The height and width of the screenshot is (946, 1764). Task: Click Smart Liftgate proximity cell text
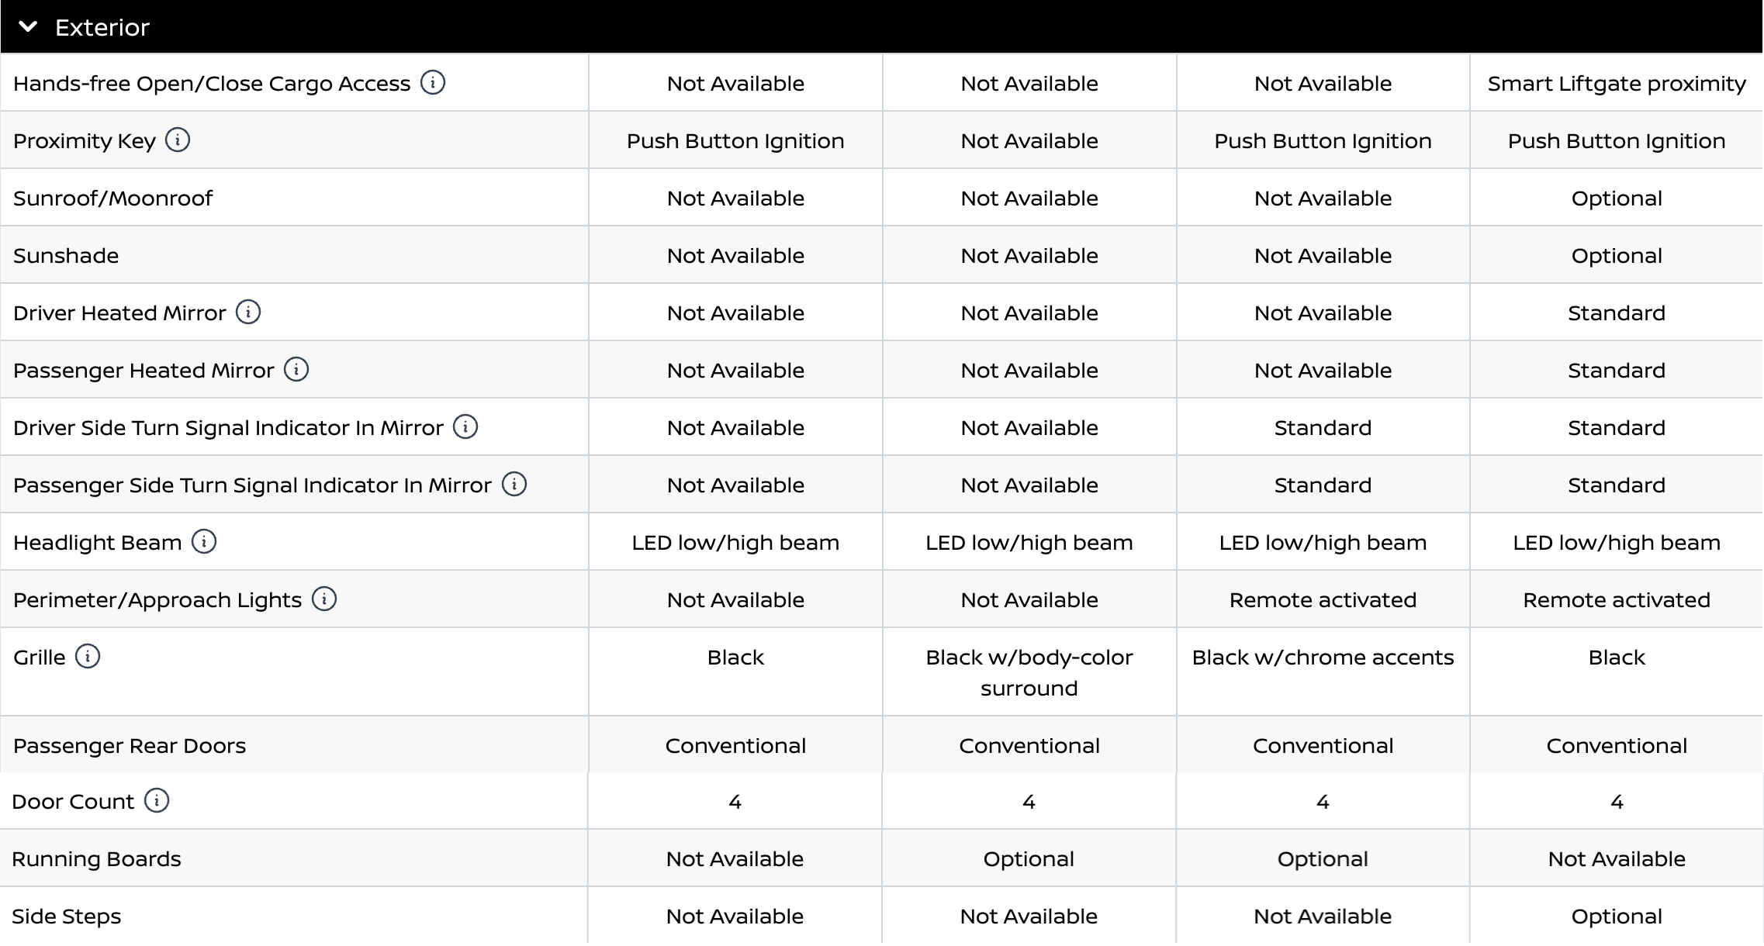[1617, 84]
